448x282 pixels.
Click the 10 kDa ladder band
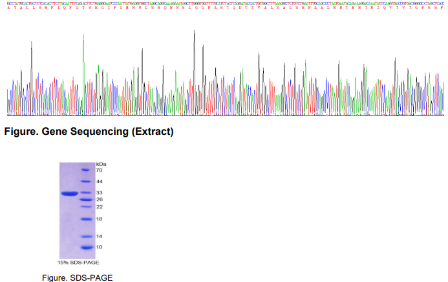[x=87, y=247]
